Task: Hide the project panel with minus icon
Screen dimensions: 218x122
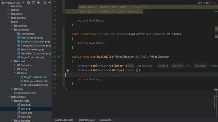Action: (49, 3)
